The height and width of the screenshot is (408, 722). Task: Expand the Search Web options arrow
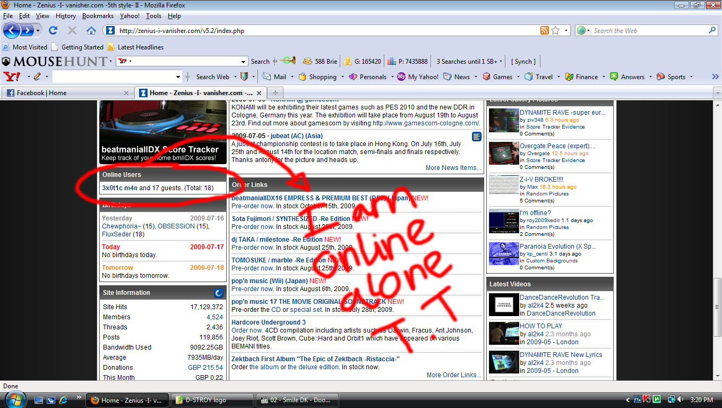pyautogui.click(x=234, y=76)
